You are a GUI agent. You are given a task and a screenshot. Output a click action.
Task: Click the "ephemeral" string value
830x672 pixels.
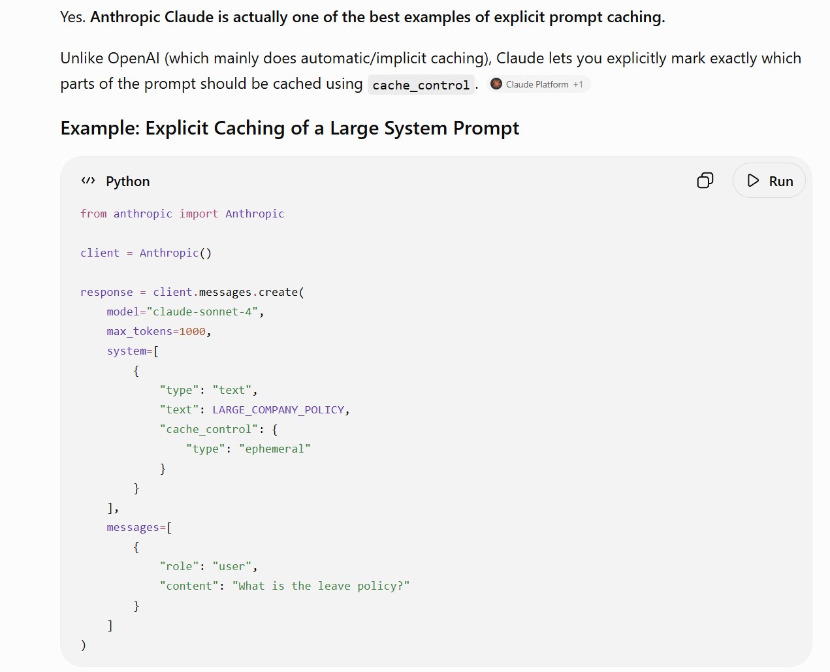pos(274,449)
